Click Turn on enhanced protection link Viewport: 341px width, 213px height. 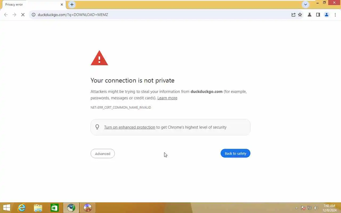pos(129,127)
